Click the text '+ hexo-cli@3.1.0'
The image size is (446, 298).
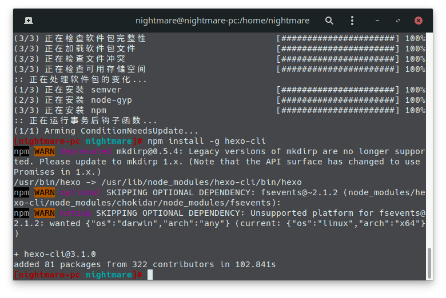55,254
